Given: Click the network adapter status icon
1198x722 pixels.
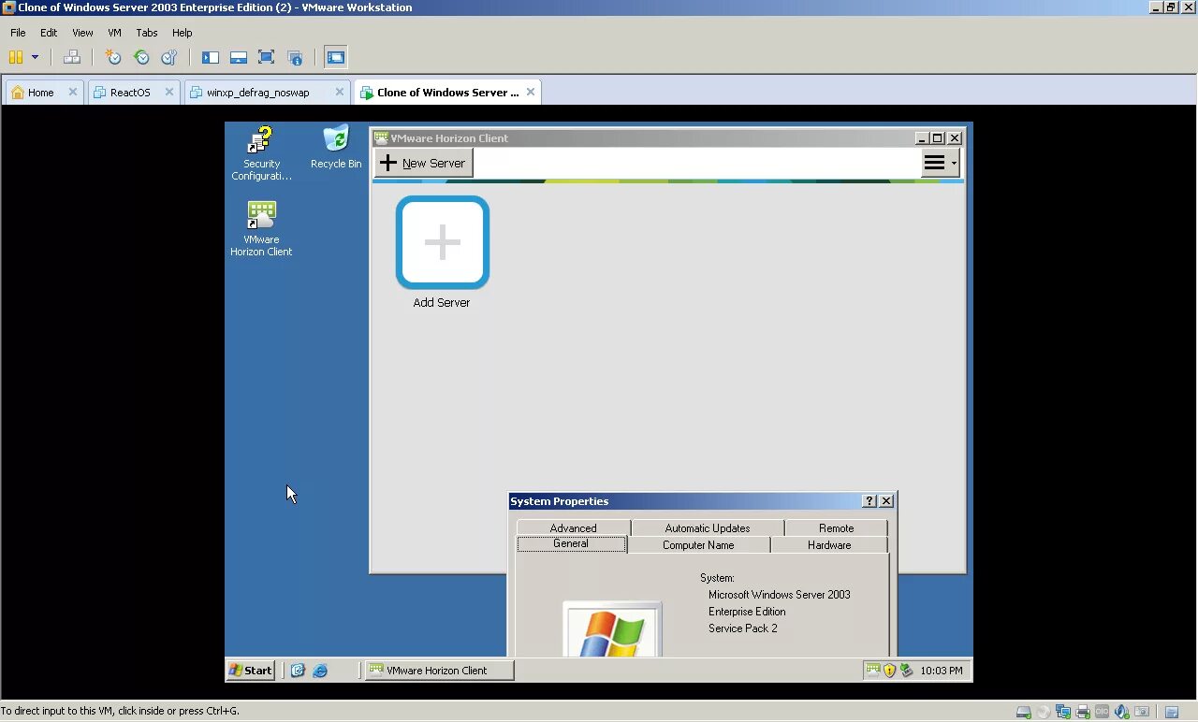Looking at the screenshot, I should 1063,712.
